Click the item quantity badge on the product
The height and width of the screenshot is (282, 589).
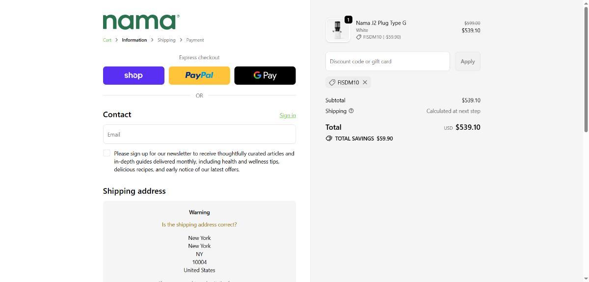pos(348,20)
